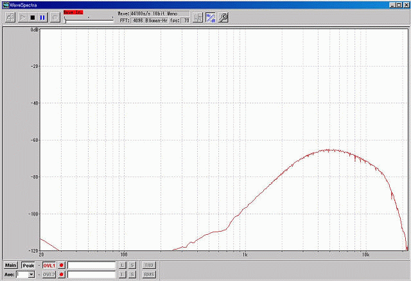411x281 pixels.
Task: Click the OVL1 text input field
Action: [91, 265]
